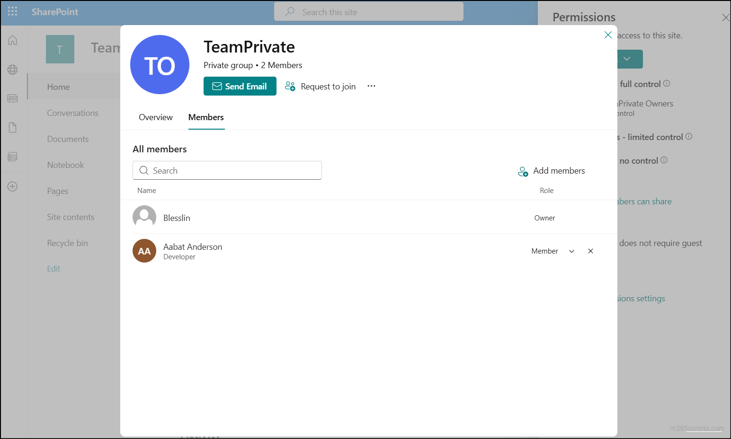The height and width of the screenshot is (439, 731).
Task: Open Conversations from site navigation
Action: tap(72, 113)
